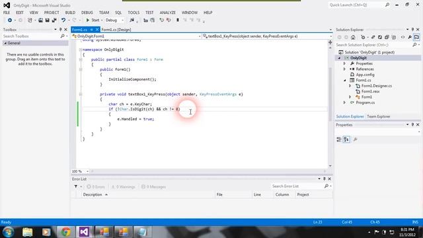This screenshot has height=238, width=423.
Task: Click the Solution Explorer Home icon
Action: coord(353,37)
